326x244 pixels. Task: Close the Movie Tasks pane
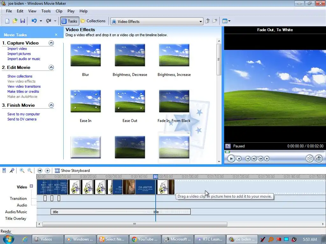tap(56, 35)
